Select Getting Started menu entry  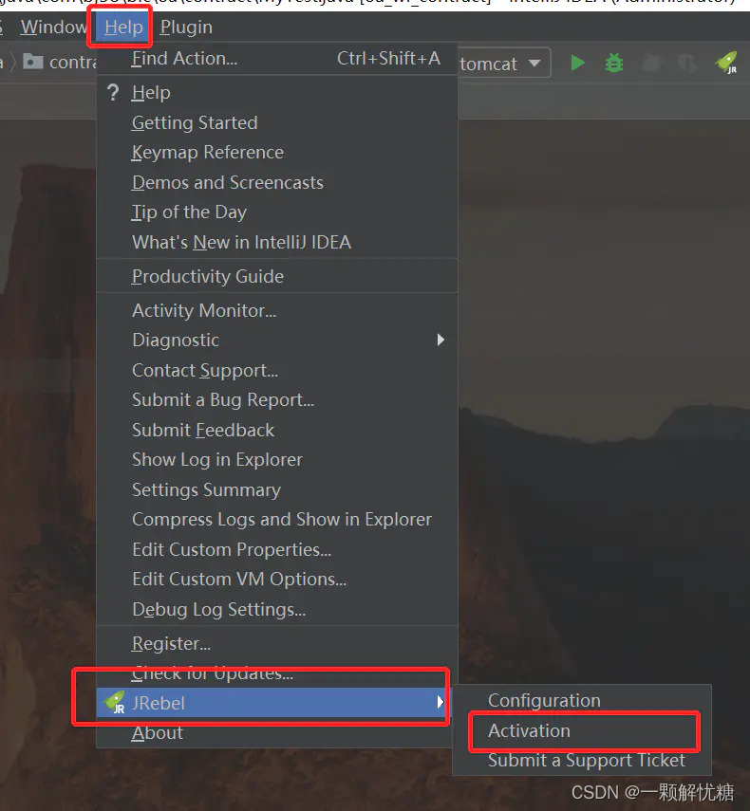[277, 122]
